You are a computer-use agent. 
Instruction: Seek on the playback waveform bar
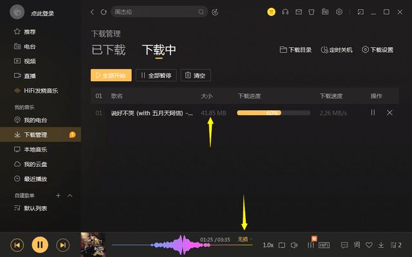(x=182, y=245)
